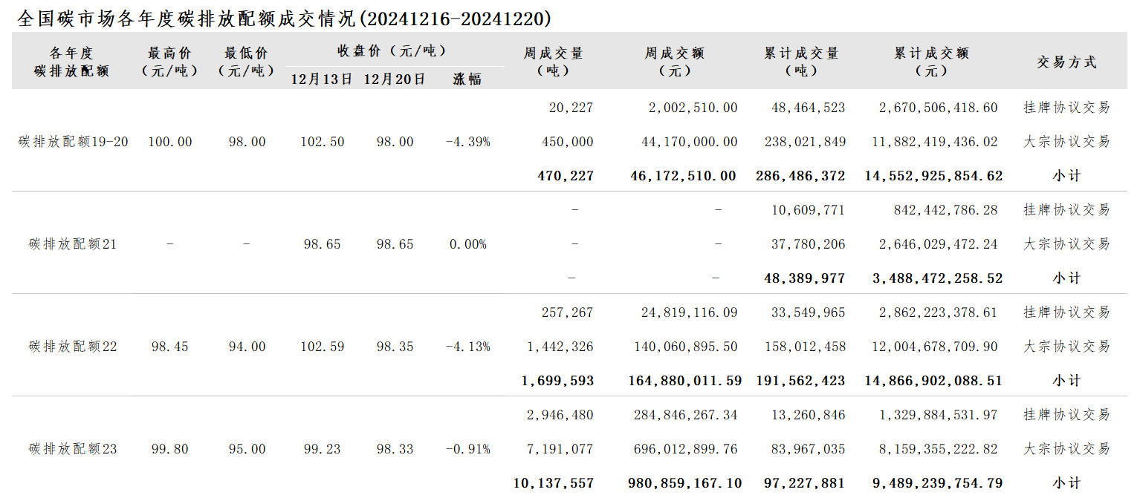Select the 涨幅 sub-header
This screenshot has height=501, width=1140.
[467, 79]
